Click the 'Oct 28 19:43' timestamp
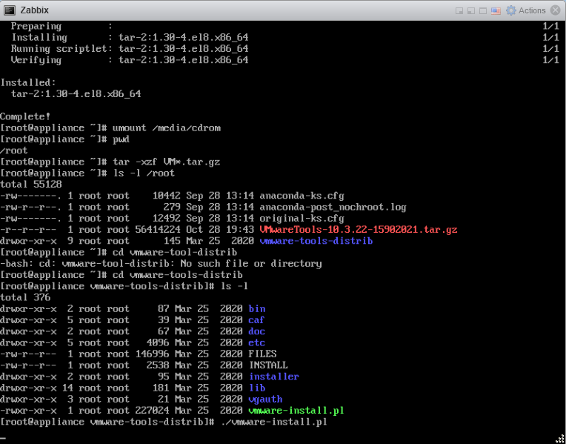 pyautogui.click(x=220, y=230)
